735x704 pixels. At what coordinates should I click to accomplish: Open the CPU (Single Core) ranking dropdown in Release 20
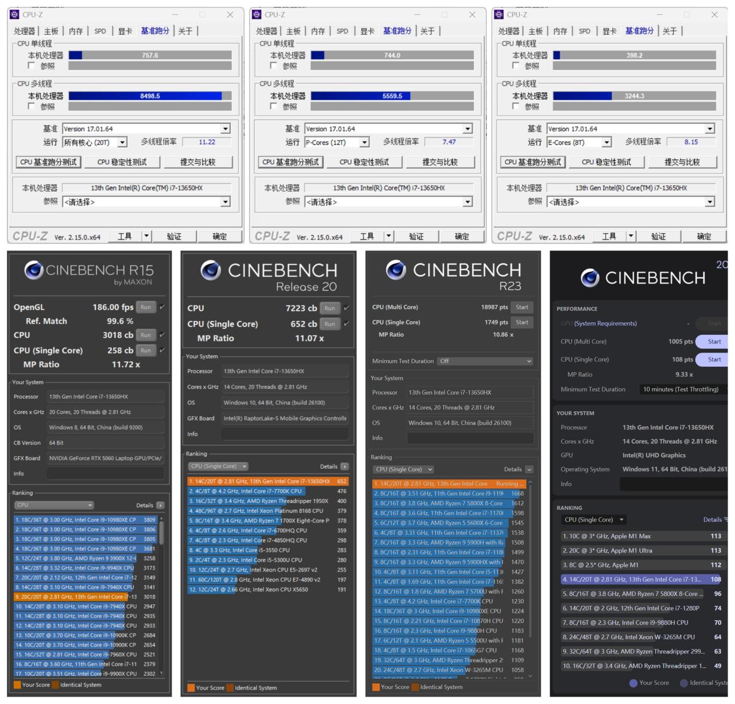[218, 466]
